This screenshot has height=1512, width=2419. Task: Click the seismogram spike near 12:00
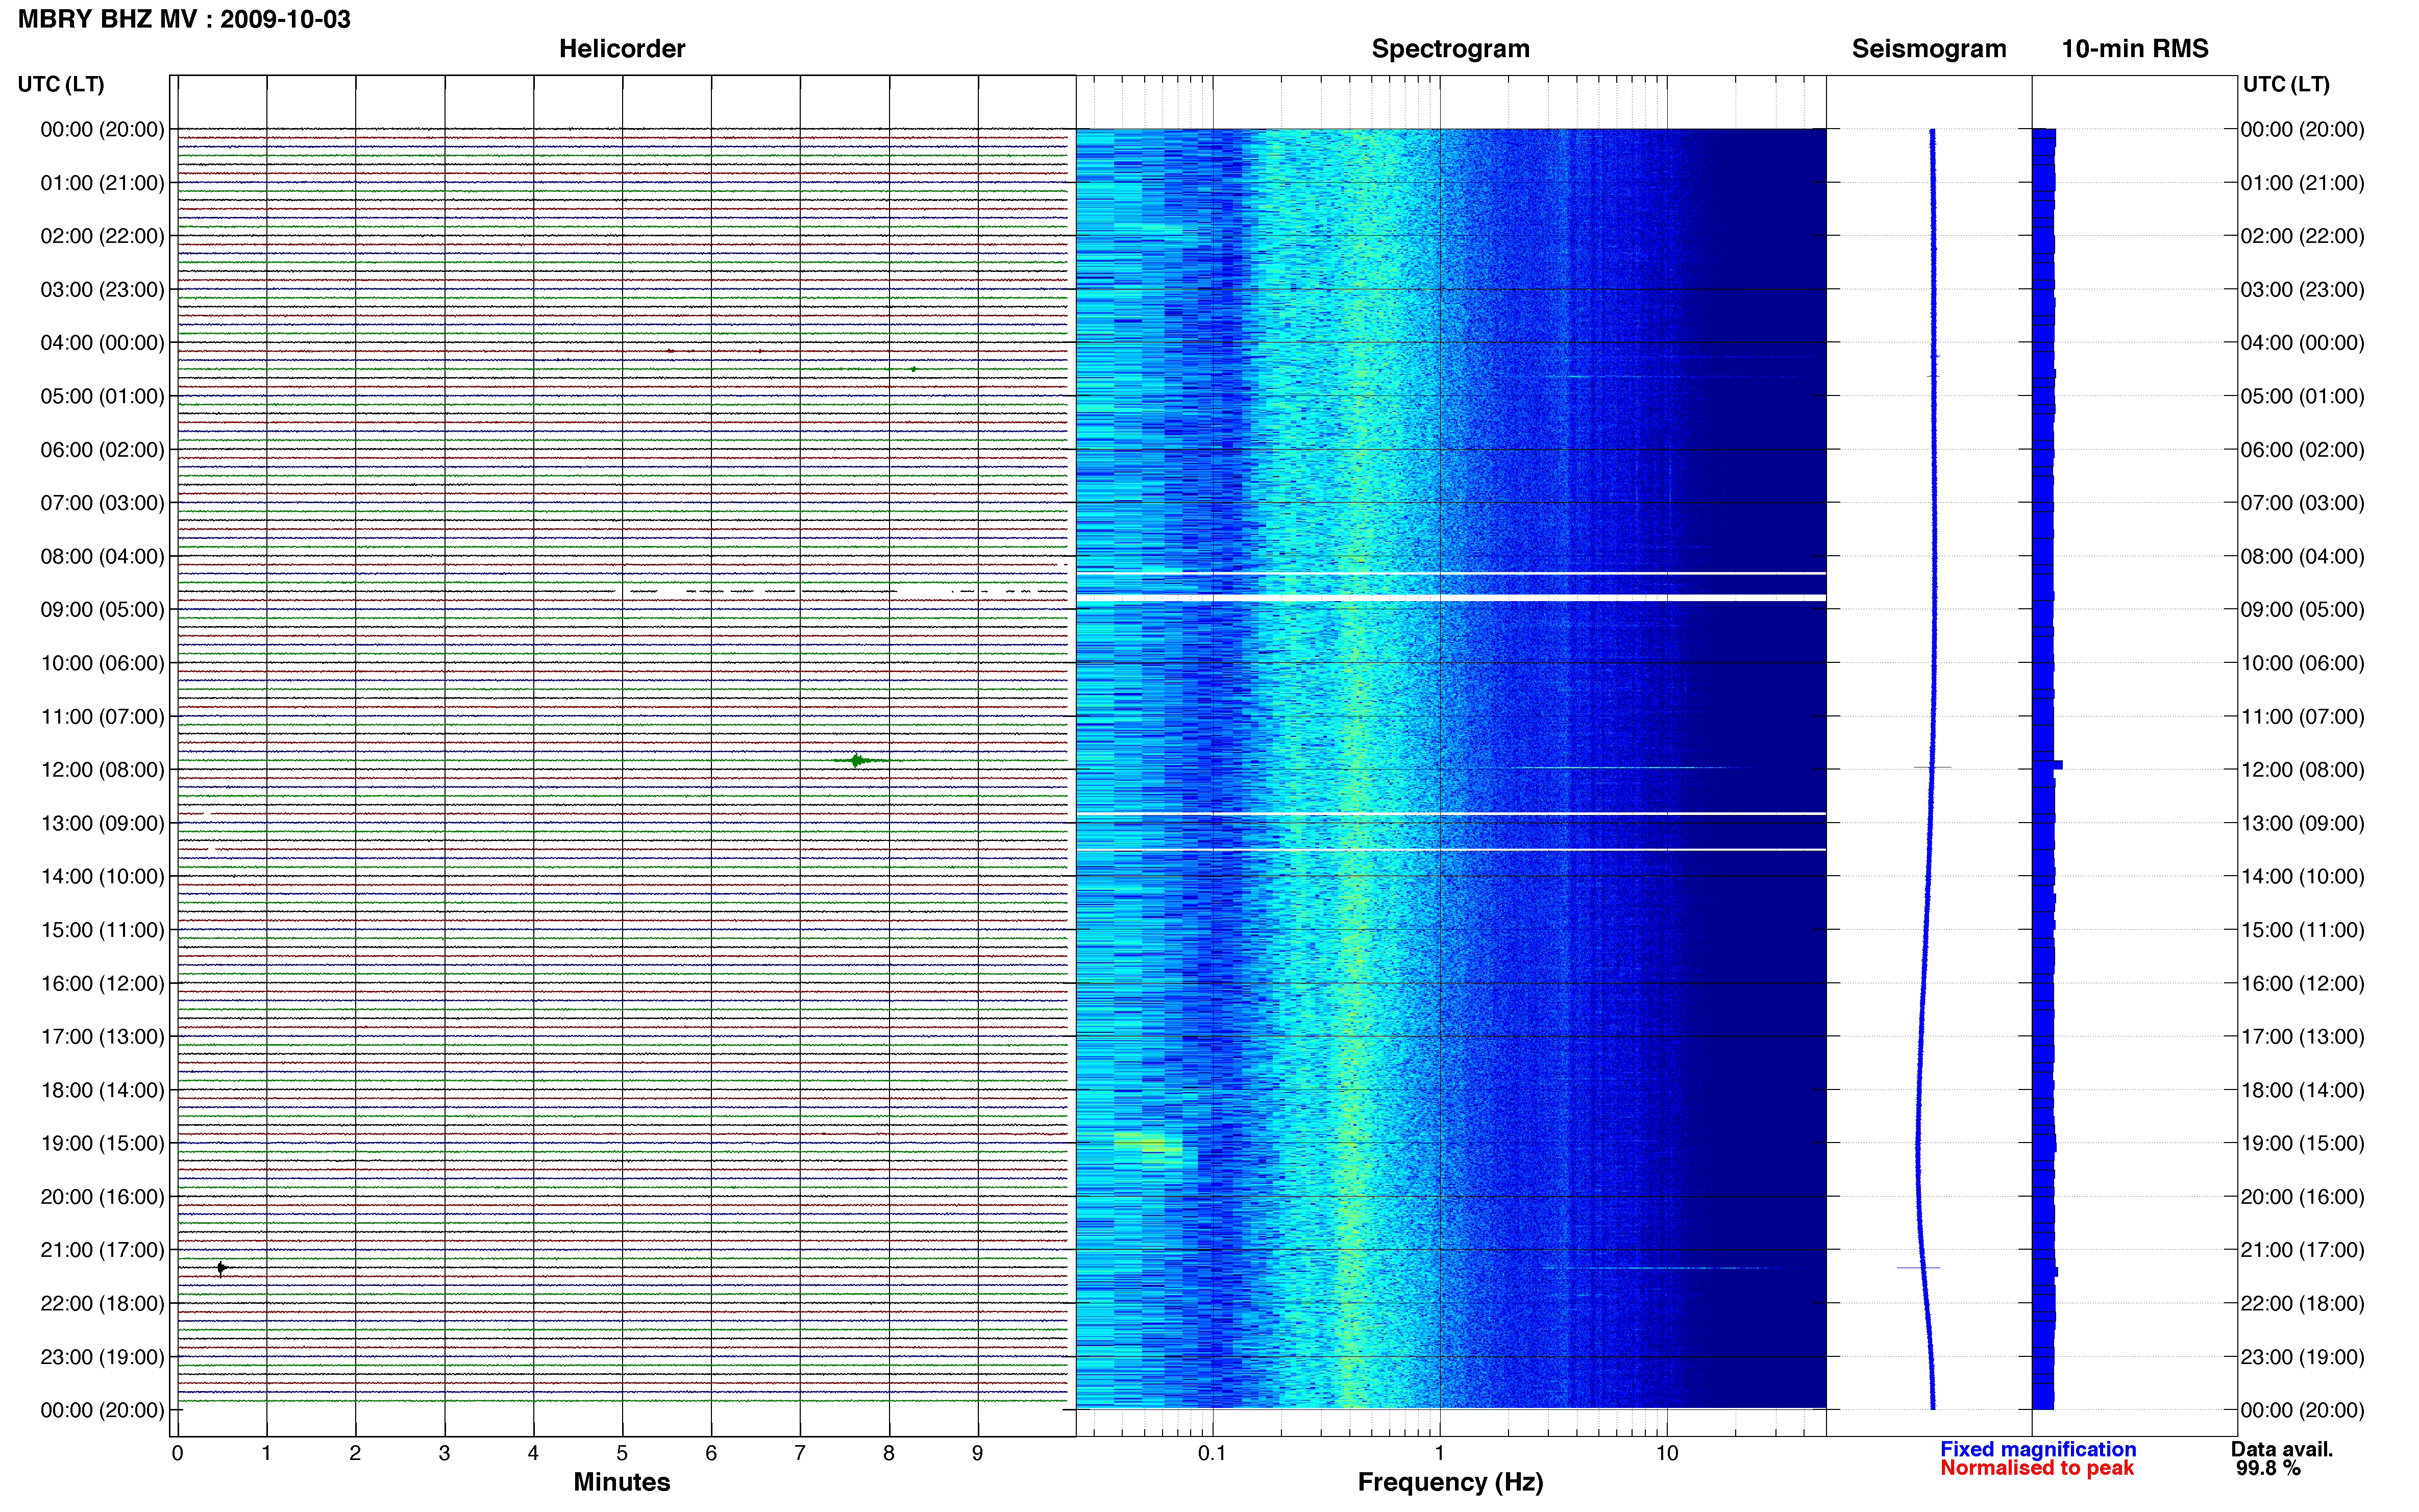coord(1932,767)
